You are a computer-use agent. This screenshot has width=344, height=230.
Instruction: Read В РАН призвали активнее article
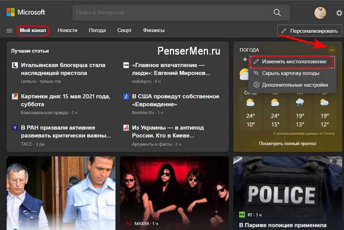(x=66, y=132)
